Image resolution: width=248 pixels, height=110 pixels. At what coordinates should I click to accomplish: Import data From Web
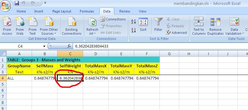pos(20,26)
